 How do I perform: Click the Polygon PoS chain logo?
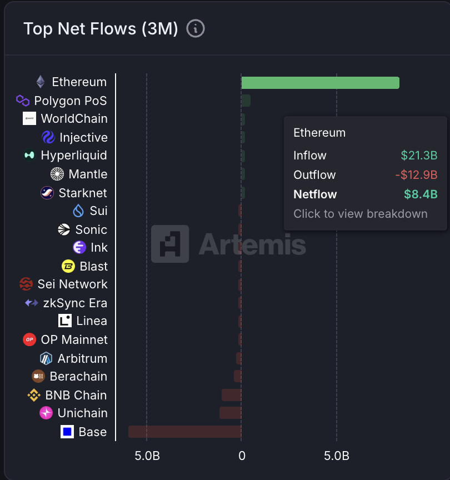[23, 101]
